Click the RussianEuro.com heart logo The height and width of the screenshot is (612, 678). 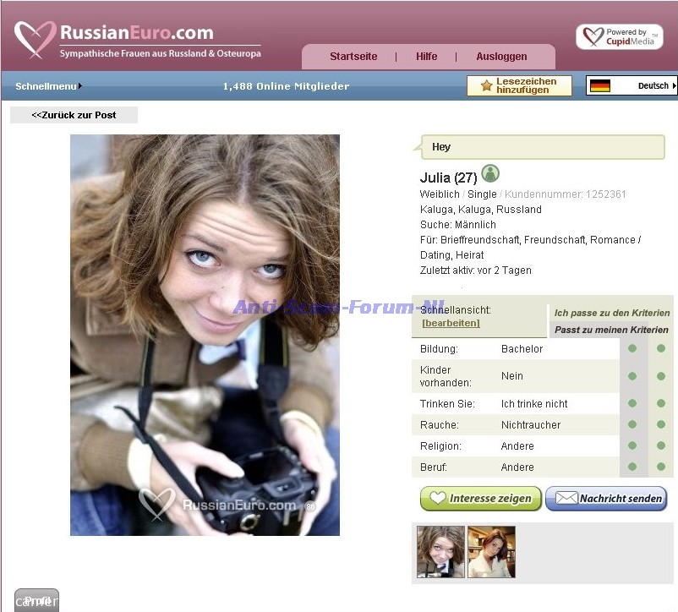point(35,39)
